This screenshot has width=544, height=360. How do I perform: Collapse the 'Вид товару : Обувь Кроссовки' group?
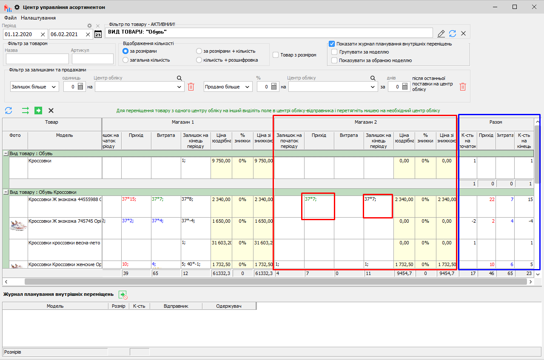(x=6, y=192)
